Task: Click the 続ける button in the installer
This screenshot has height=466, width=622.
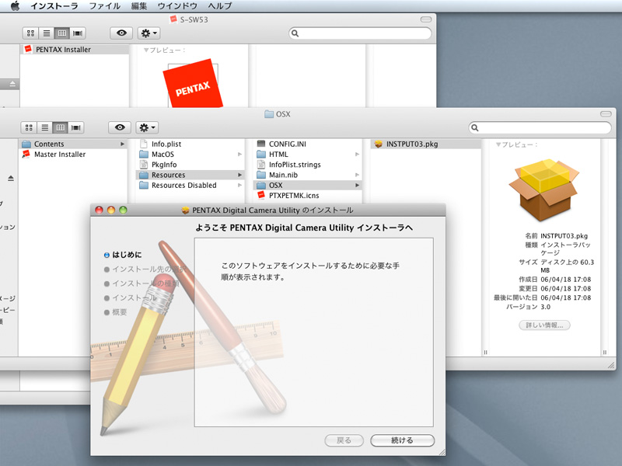Action: click(402, 440)
